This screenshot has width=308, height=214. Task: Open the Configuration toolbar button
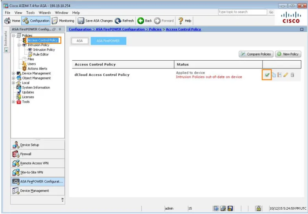pyautogui.click(x=36, y=20)
